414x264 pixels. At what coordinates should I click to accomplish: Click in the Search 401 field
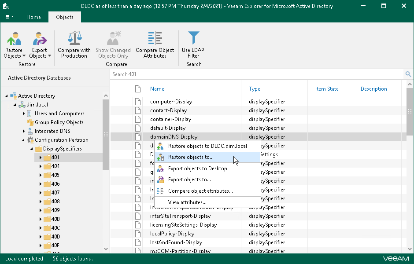(255, 74)
